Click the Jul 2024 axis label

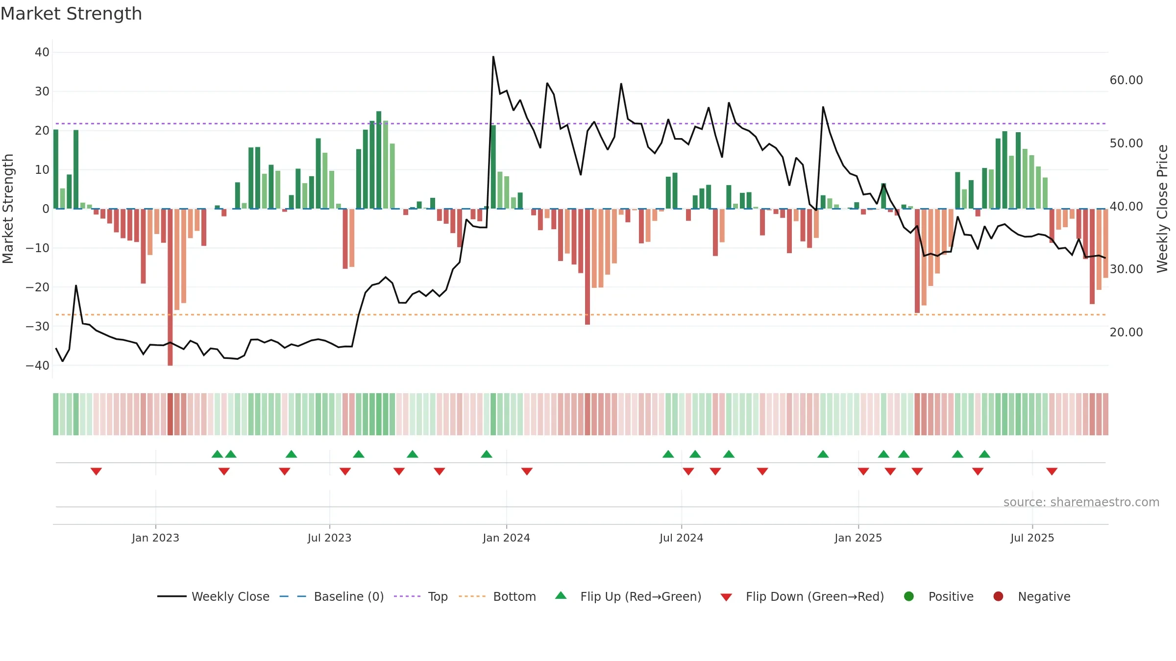(681, 538)
